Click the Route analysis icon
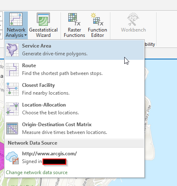This screenshot has width=177, height=186. click(12, 70)
